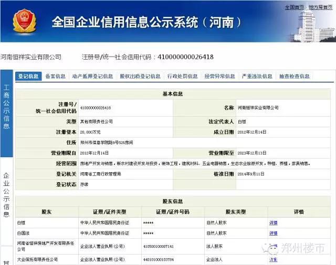Open the 全国首页 link
Viewport: 336px width, 265px height.
294,7
